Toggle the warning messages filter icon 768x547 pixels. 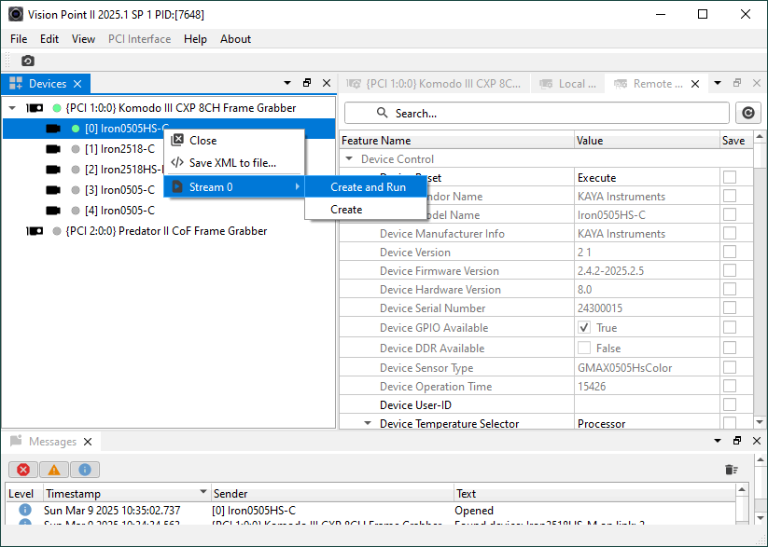click(x=53, y=470)
